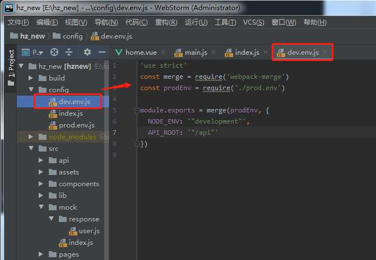376x260 pixels.
Task: Click the module.exports text on line 5
Action: [167, 110]
